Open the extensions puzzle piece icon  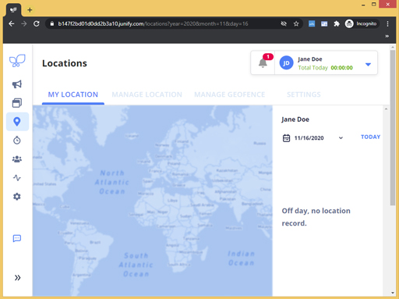pyautogui.click(x=337, y=23)
